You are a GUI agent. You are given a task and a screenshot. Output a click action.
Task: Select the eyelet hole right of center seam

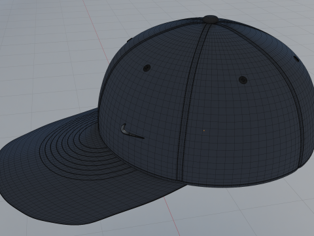243,80
